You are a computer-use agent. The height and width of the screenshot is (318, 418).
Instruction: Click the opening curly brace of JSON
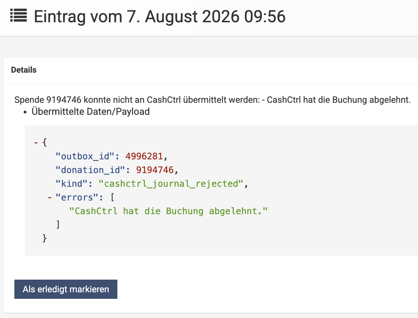(44, 142)
